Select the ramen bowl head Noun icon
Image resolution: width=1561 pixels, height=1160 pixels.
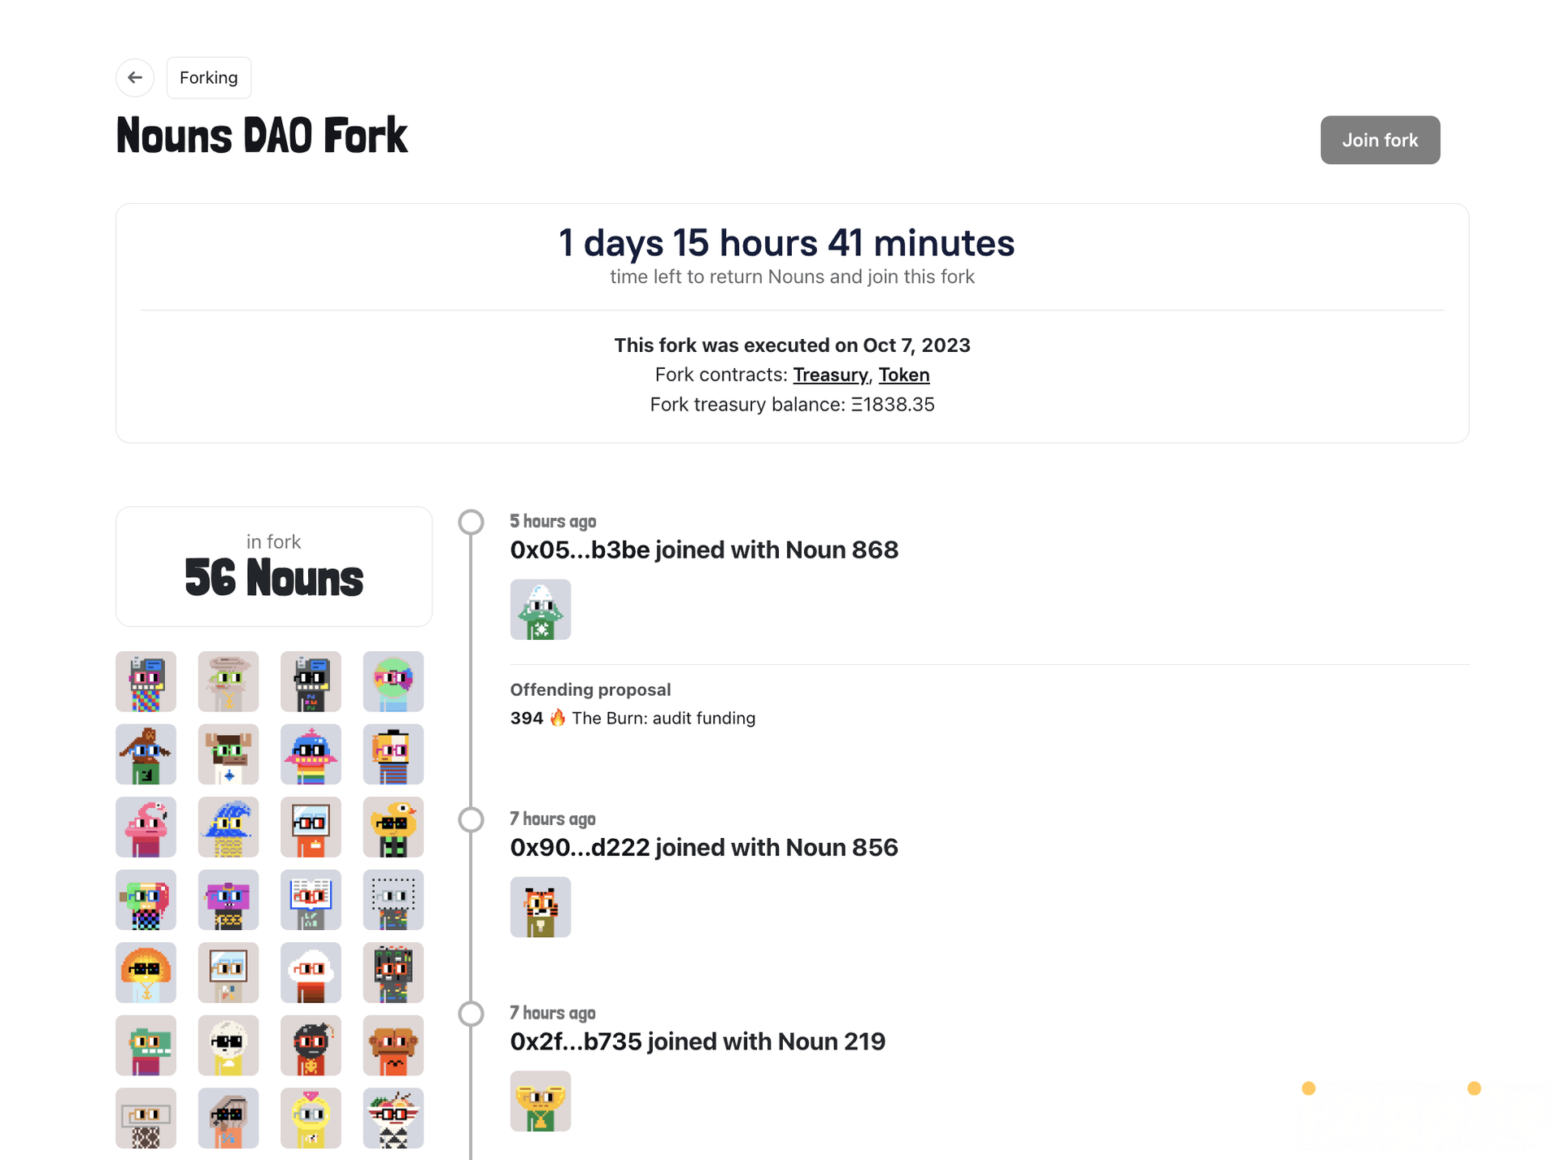[394, 1119]
